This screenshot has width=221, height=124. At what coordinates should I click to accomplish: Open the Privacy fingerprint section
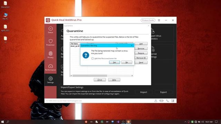[50, 55]
